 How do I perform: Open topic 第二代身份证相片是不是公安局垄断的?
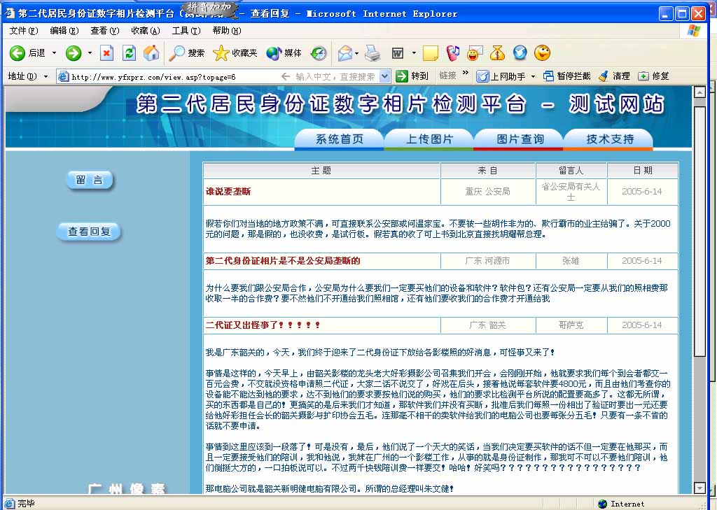tap(283, 261)
